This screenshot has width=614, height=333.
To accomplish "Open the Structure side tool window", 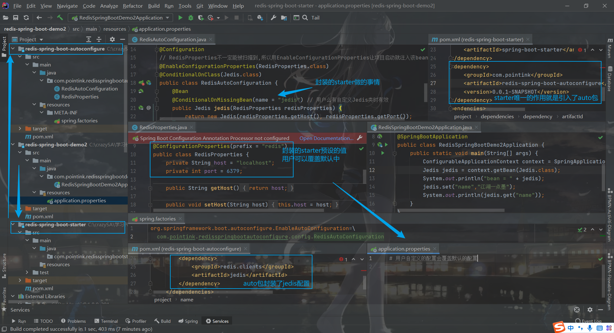I will (4, 265).
